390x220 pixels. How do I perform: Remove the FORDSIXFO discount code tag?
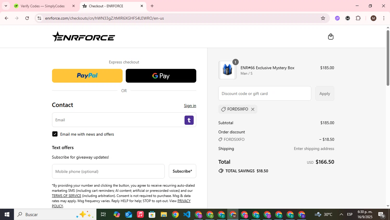point(253,109)
